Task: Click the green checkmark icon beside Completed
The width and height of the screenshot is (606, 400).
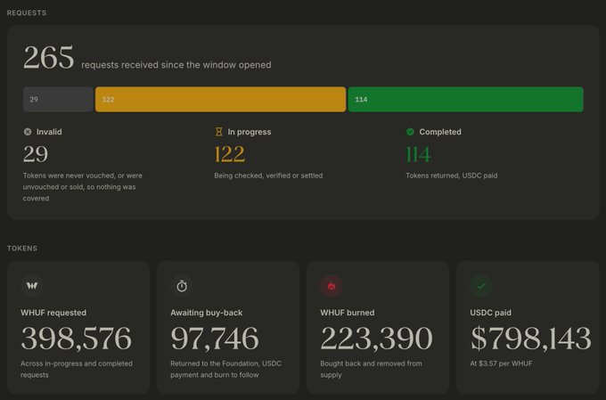Action: 410,132
